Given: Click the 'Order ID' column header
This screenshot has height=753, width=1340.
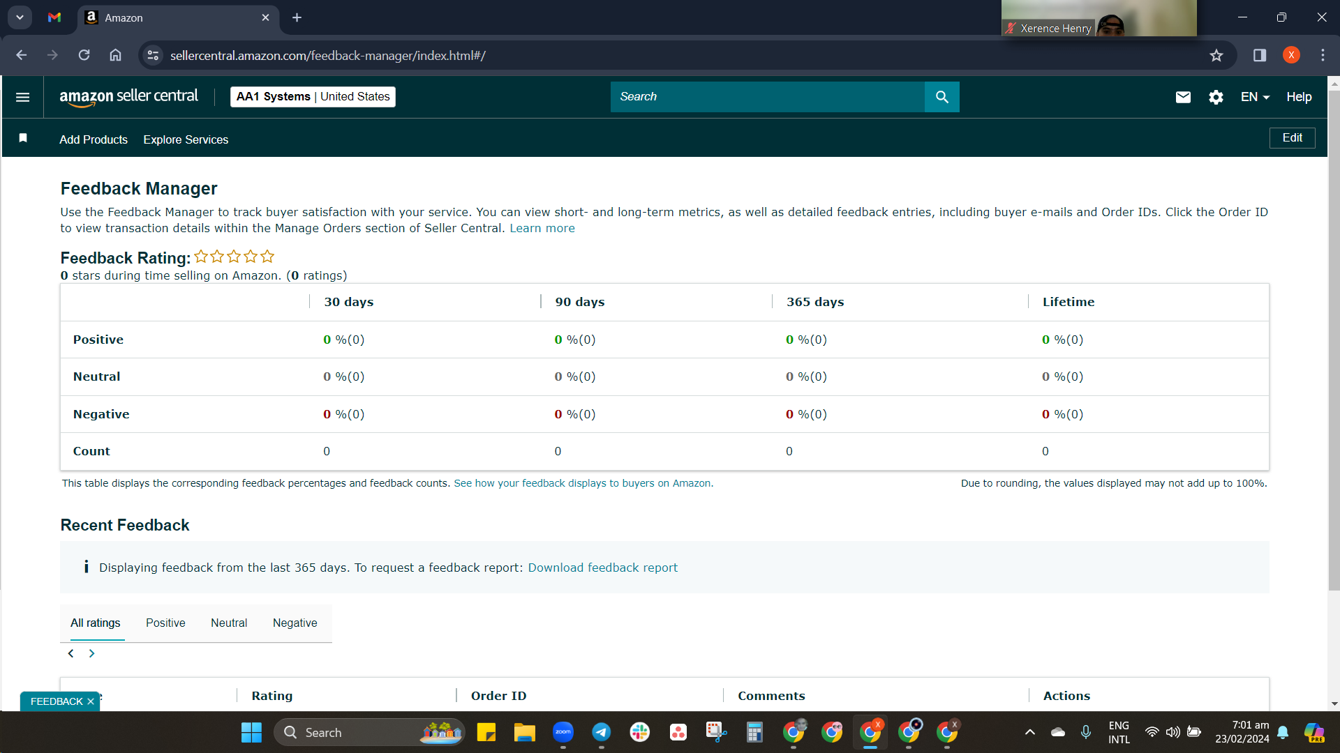Looking at the screenshot, I should coord(498,696).
